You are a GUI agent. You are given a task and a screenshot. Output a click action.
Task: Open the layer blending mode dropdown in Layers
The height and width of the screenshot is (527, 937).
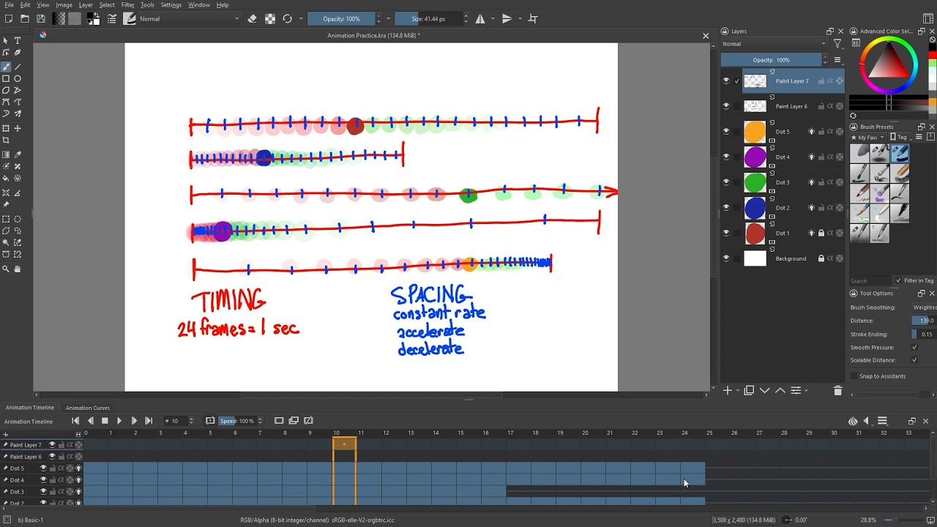(774, 44)
